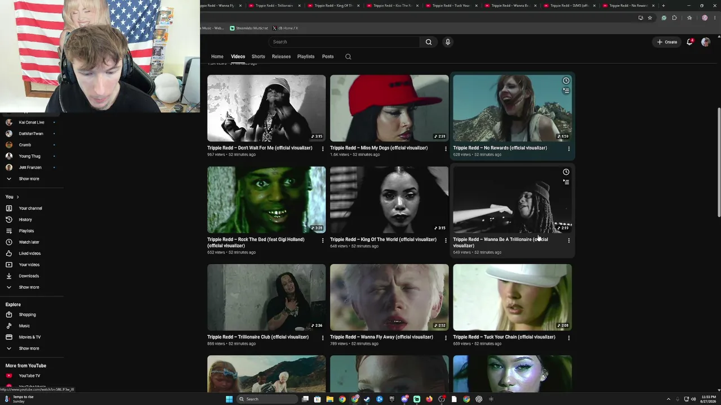The width and height of the screenshot is (721, 405).
Task: Activate voice search microphone icon
Action: [x=448, y=42]
